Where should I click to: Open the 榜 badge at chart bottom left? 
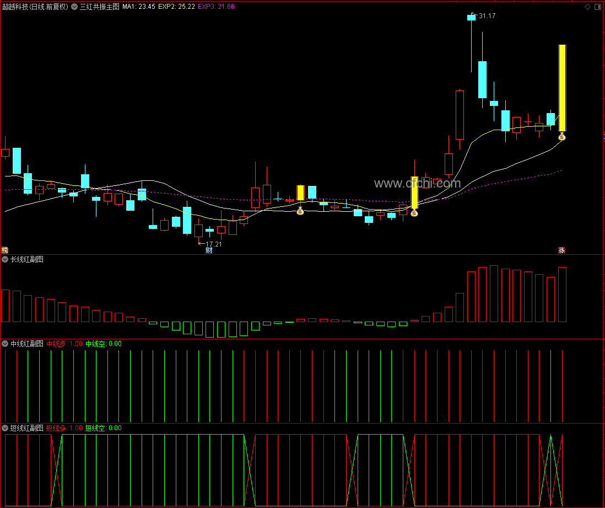tap(4, 250)
